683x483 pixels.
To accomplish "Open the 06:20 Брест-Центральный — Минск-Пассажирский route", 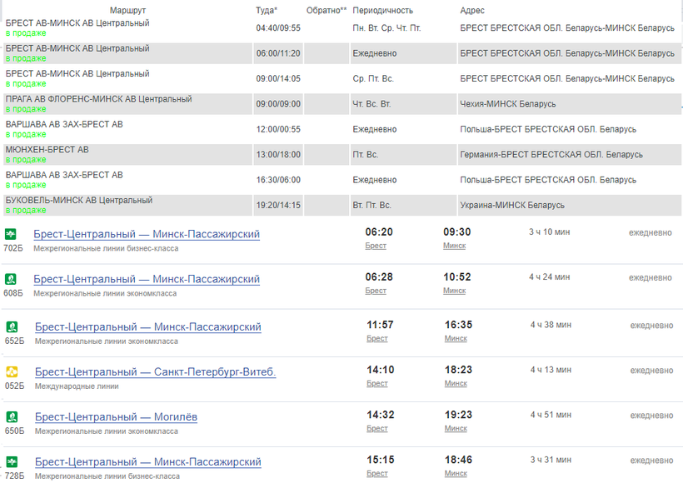I will (x=147, y=235).
